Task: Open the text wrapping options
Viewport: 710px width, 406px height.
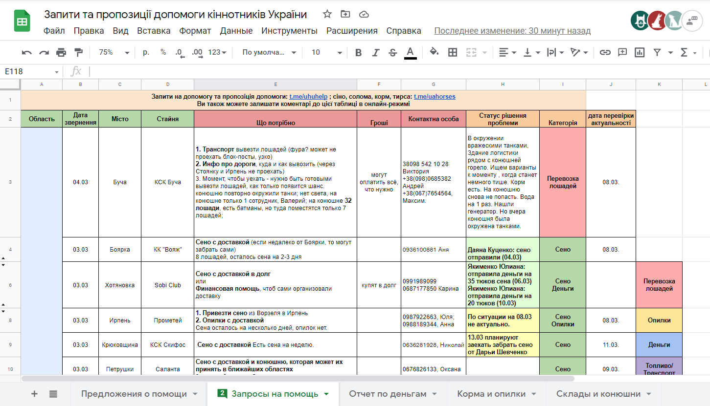Action: pos(555,52)
